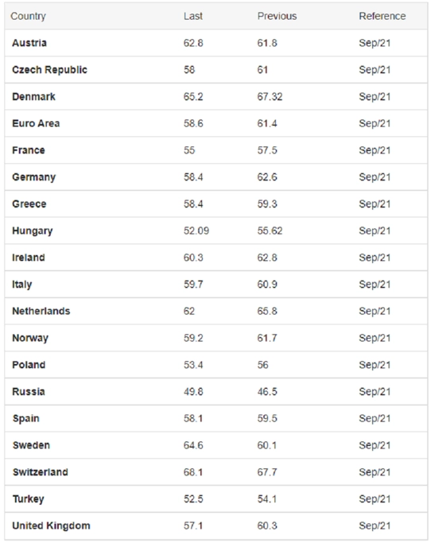431x543 pixels.
Task: Click the France country name
Action: point(29,150)
